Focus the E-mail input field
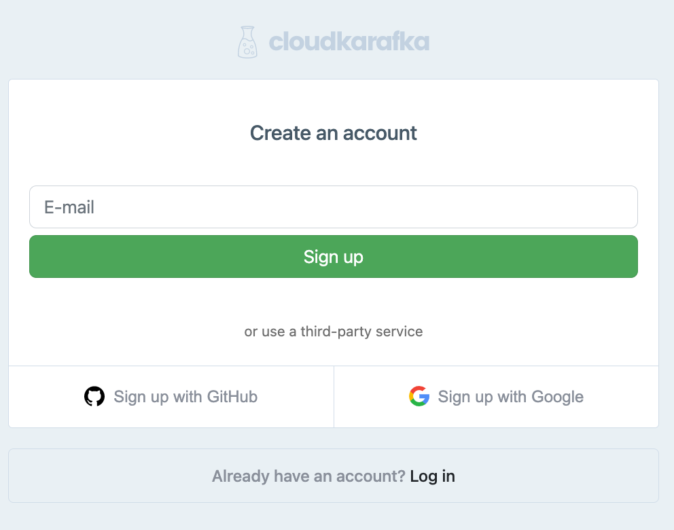 [x=334, y=207]
